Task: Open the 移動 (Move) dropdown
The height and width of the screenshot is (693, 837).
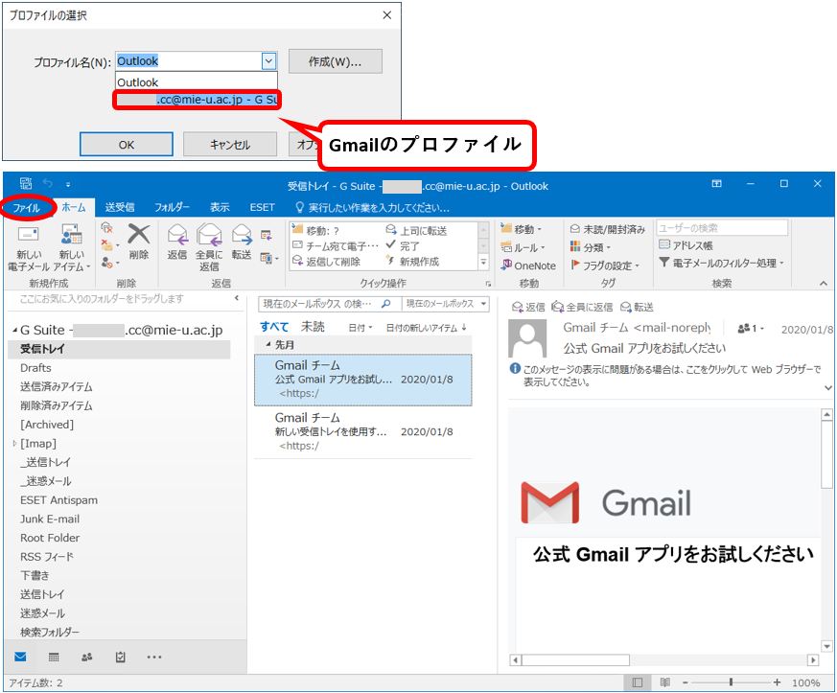Action: (x=522, y=229)
